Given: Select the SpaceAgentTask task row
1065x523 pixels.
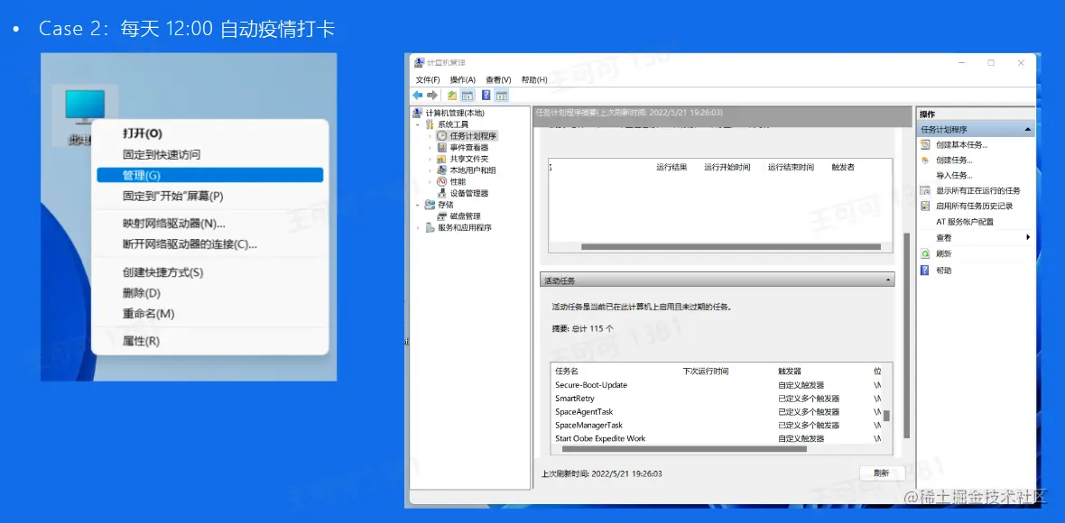Looking at the screenshot, I should (717, 412).
